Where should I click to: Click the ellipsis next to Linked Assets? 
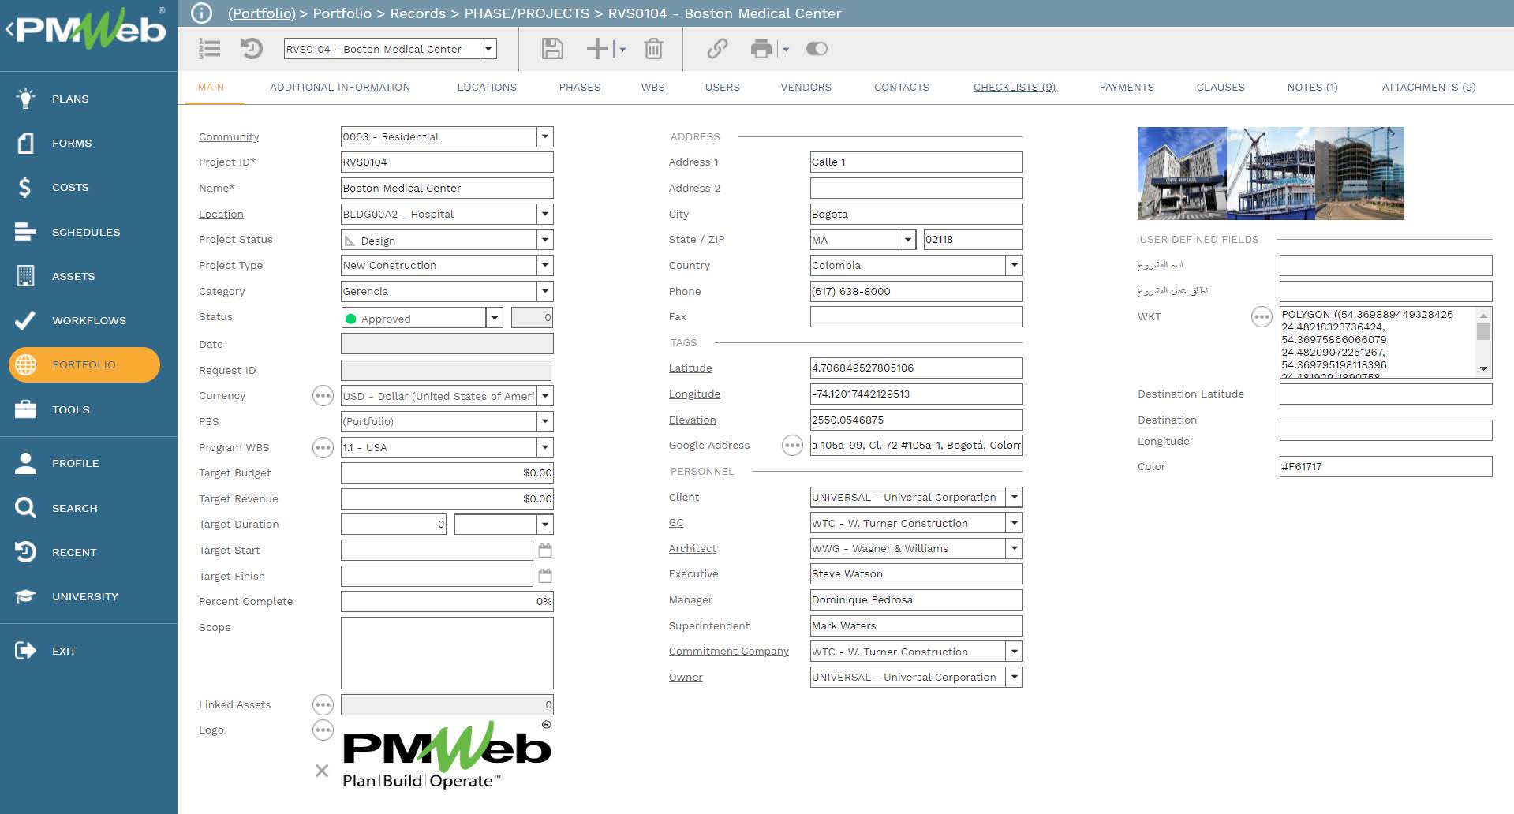coord(323,704)
